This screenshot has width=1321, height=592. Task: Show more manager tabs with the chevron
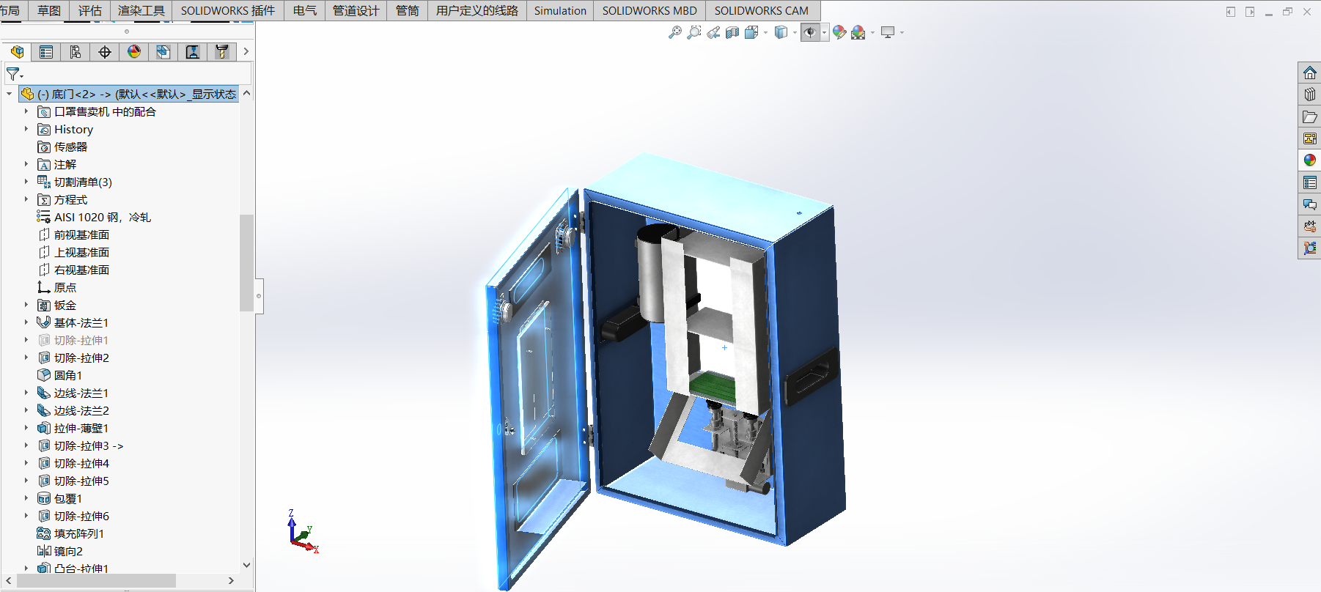[x=246, y=51]
